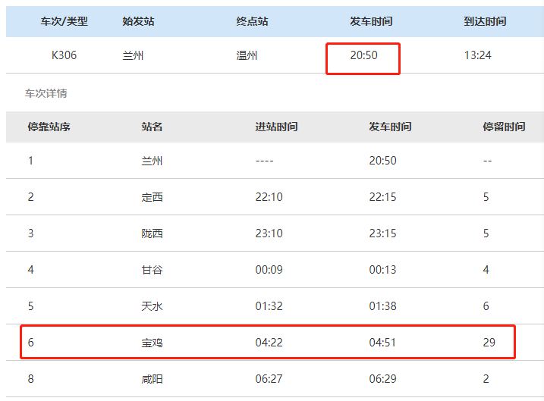This screenshot has height=401, width=544.
Task: Click the 始发站 column header
Action: [138, 21]
